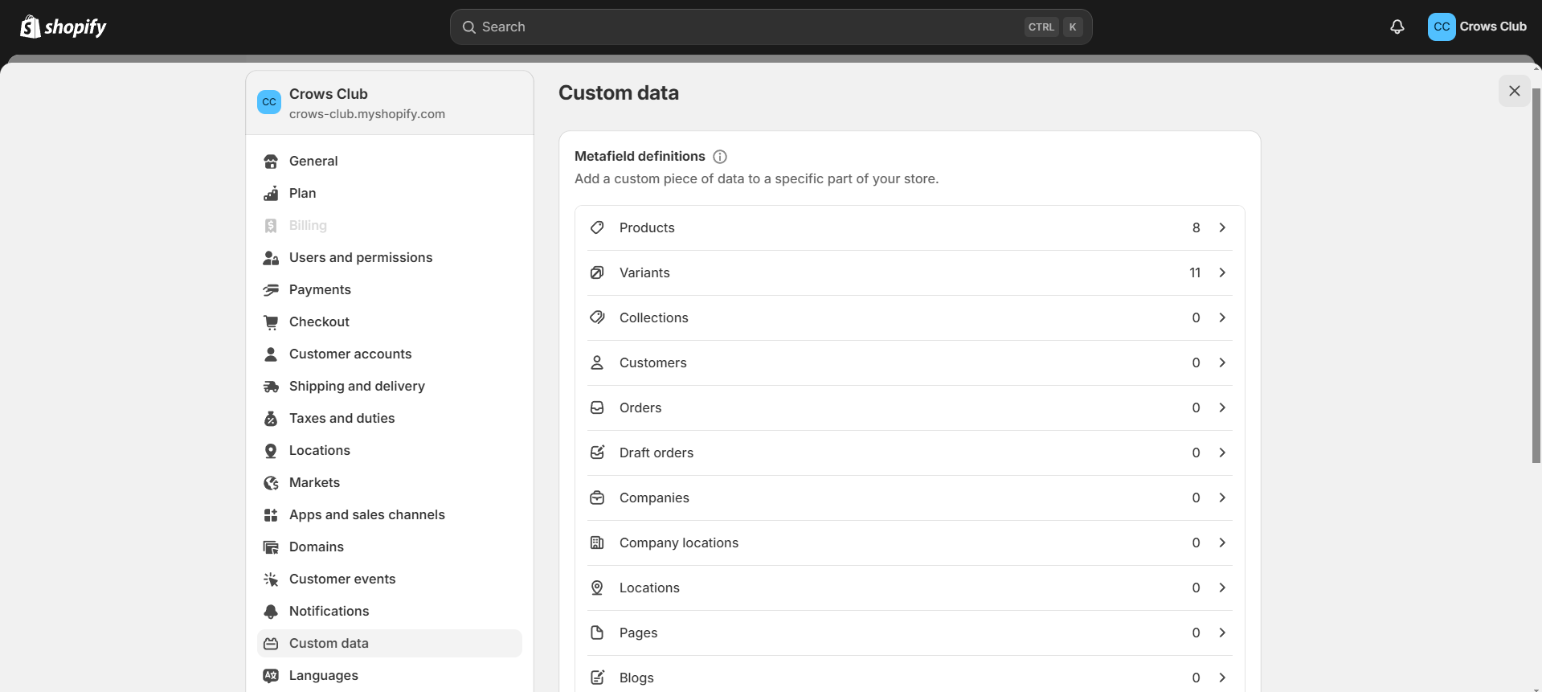Expand the Company locations metafield chevron

(x=1222, y=543)
